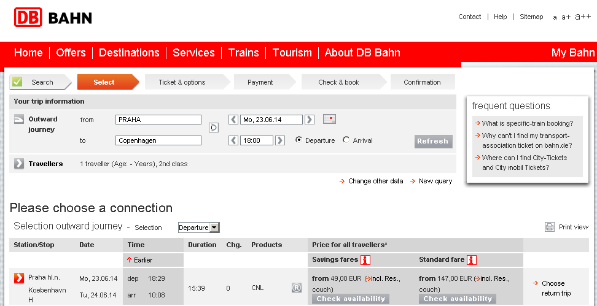Screen dimensions: 597x306
Task: Click the destination field containing Copenhagen
Action: click(158, 140)
